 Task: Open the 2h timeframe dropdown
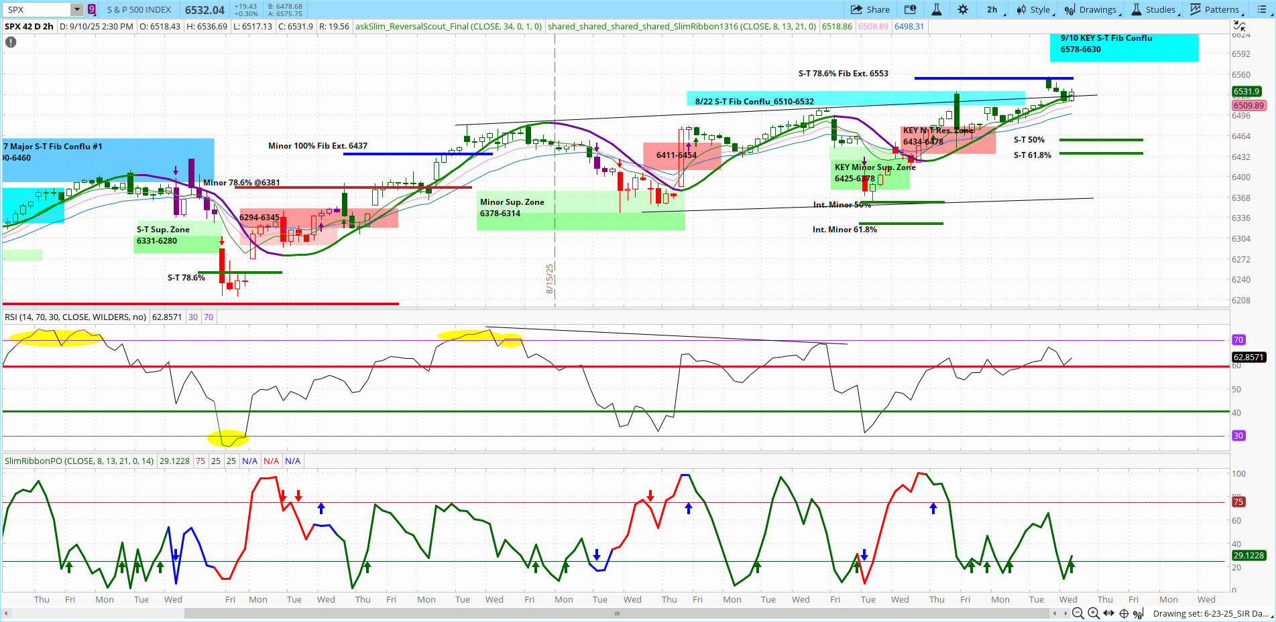point(993,9)
